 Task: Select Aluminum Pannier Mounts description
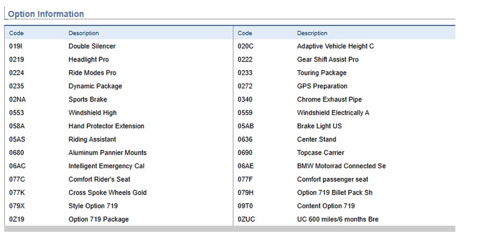[108, 153]
